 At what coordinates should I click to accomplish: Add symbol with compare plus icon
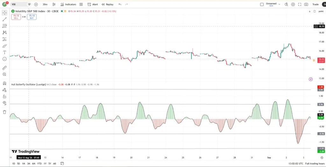pos(36,4)
